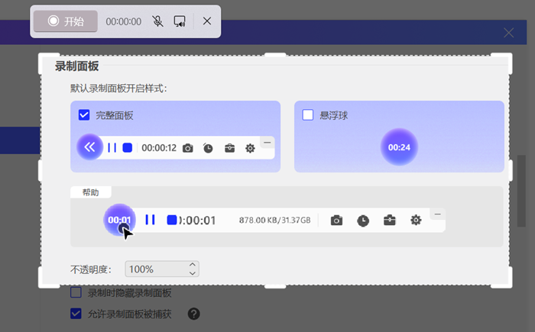Take screenshot with help panel camera icon
This screenshot has width=535, height=332.
click(x=336, y=221)
